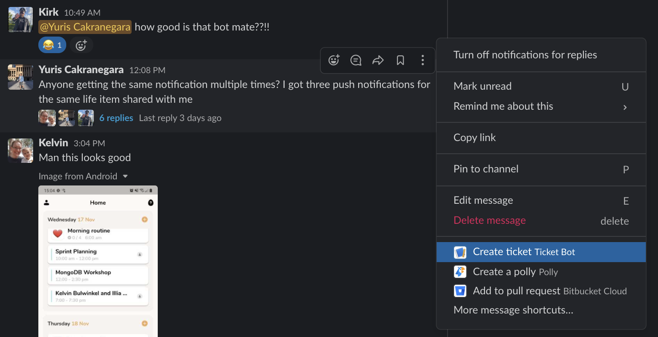Open the Android screenshot image preview

(x=98, y=261)
